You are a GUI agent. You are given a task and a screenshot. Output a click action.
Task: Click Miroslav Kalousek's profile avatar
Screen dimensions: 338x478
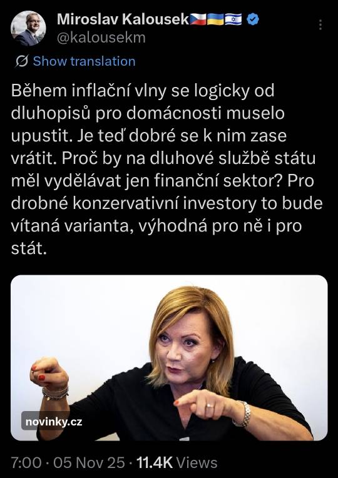click(28, 28)
